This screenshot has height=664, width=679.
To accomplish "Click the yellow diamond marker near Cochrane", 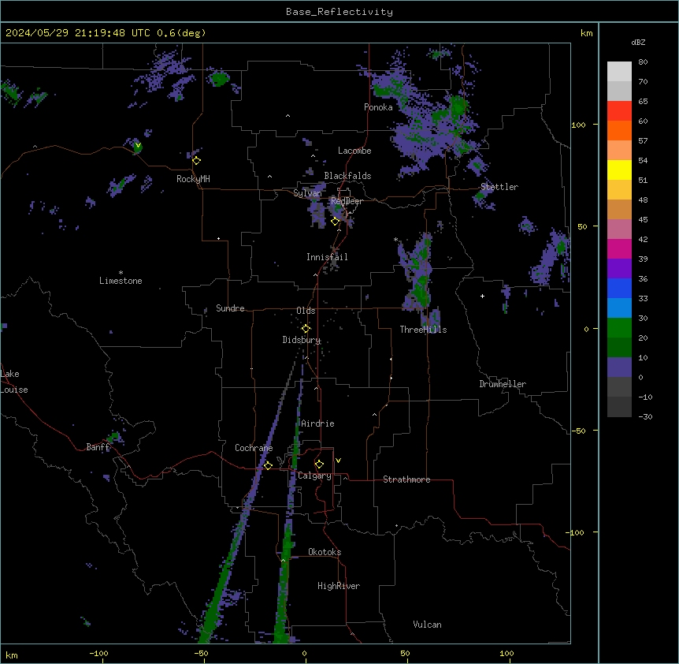I will click(x=268, y=465).
